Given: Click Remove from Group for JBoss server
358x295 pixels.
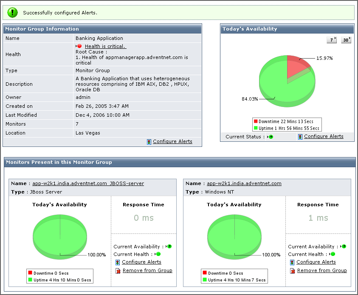Looking at the screenshot, I should 147,270.
